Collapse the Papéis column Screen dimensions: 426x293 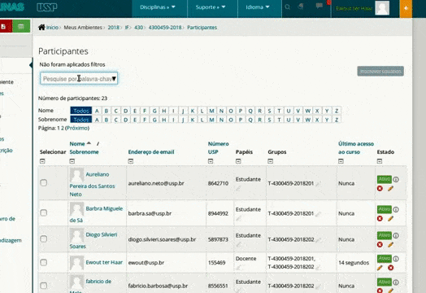coord(238,161)
